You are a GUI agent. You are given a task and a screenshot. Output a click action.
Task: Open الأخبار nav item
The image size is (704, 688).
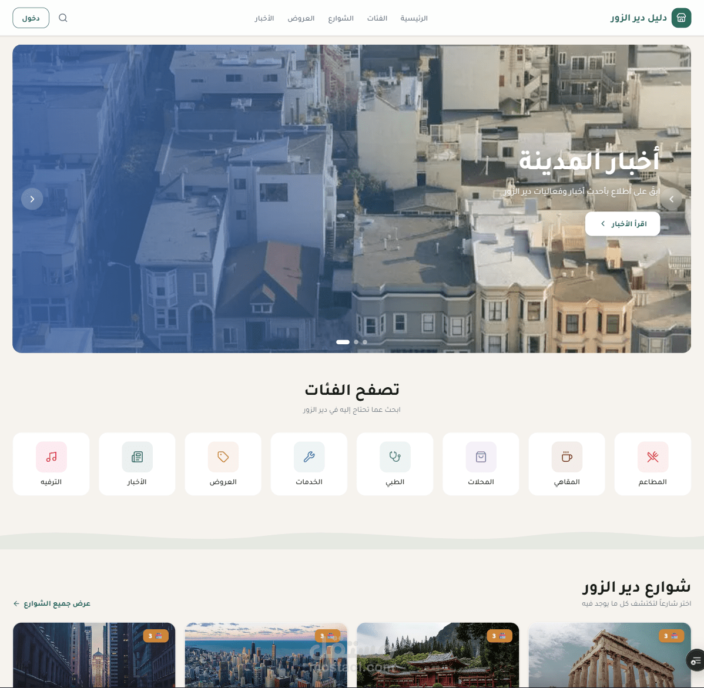(x=264, y=18)
